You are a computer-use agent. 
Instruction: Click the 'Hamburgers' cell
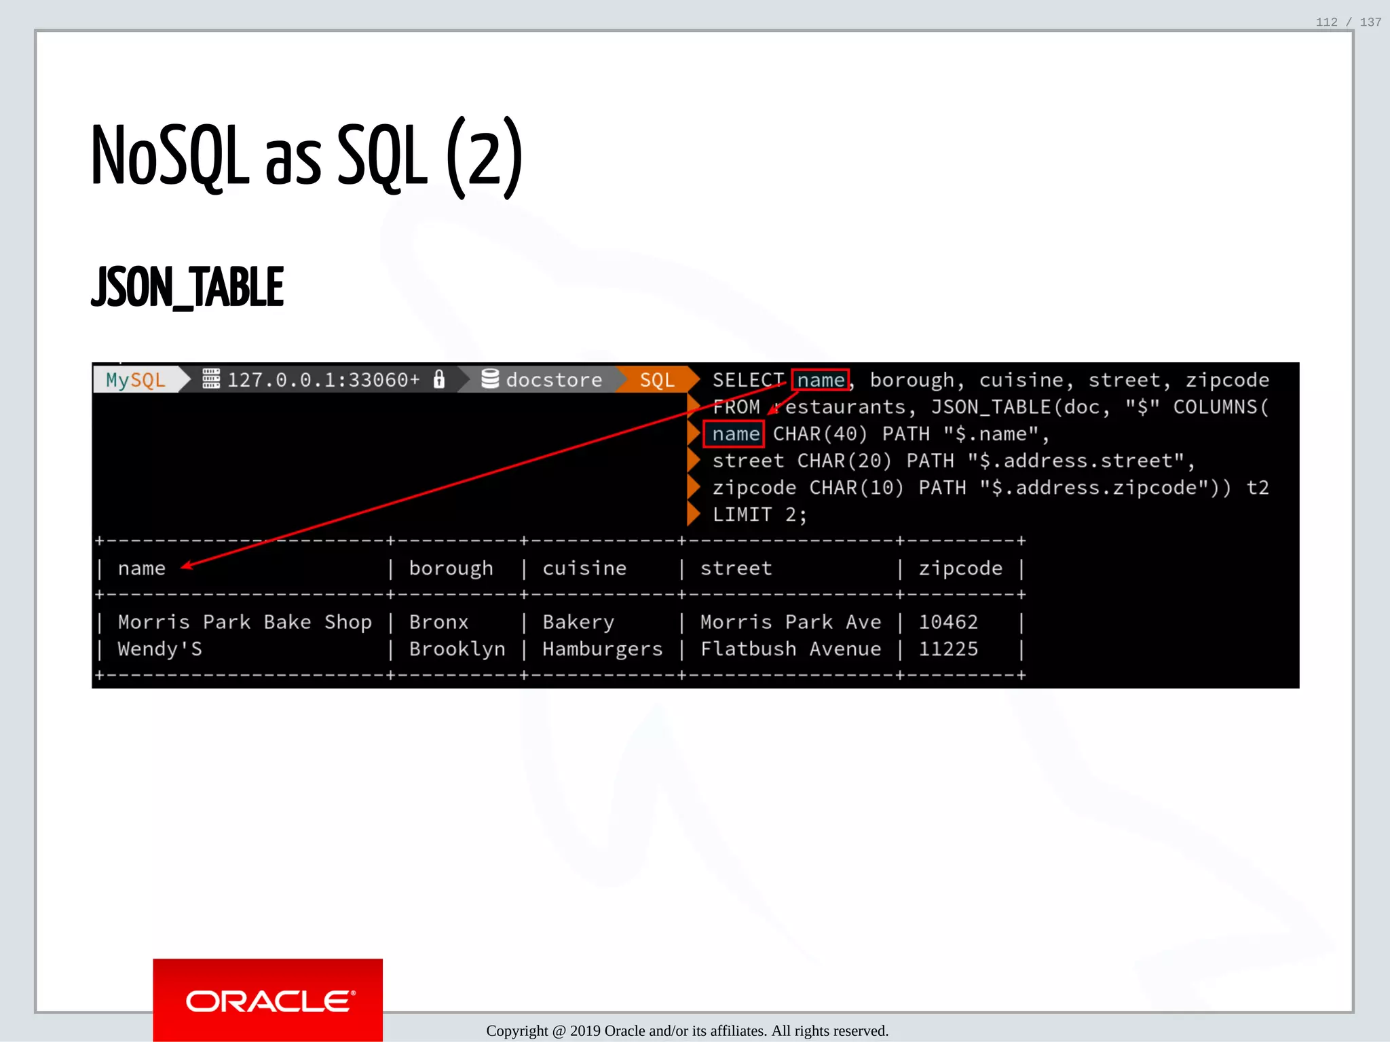point(603,649)
